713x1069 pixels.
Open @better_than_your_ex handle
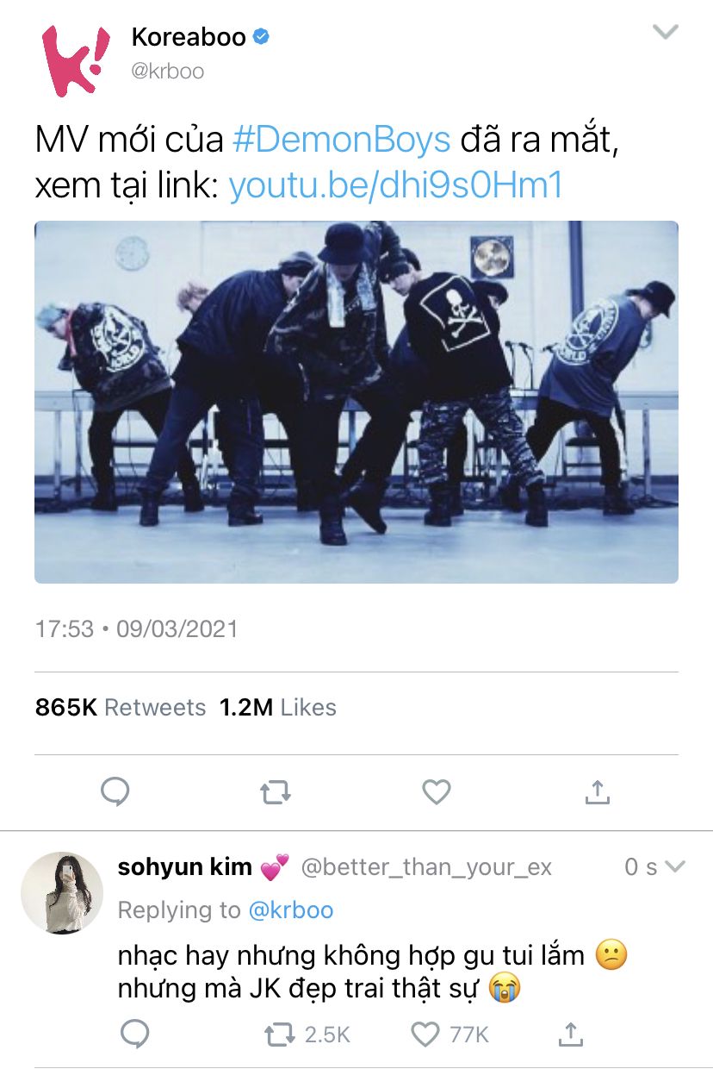point(426,867)
